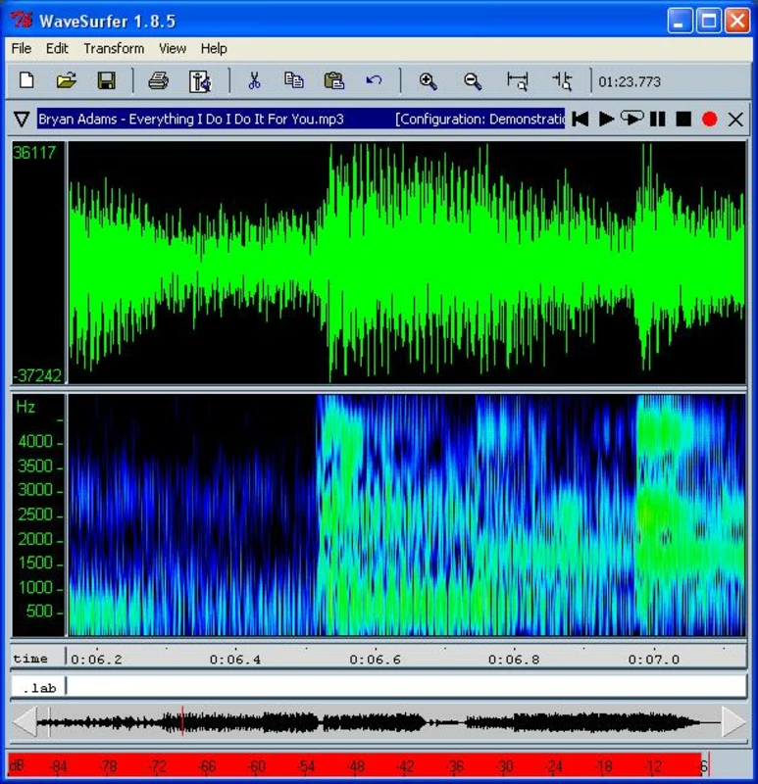Click the -24 mark on dB meter
This screenshot has width=758, height=784.
tap(554, 766)
